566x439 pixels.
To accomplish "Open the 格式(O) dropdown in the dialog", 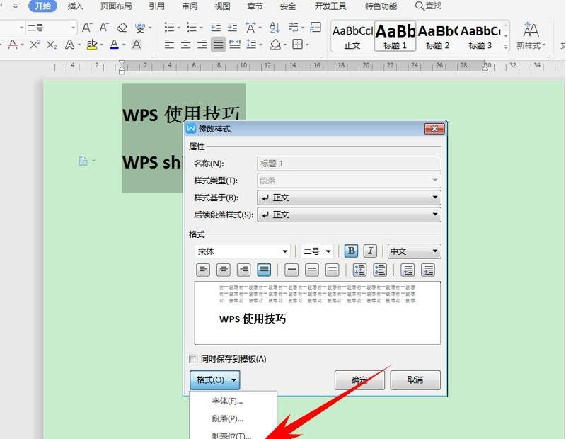I will [214, 380].
